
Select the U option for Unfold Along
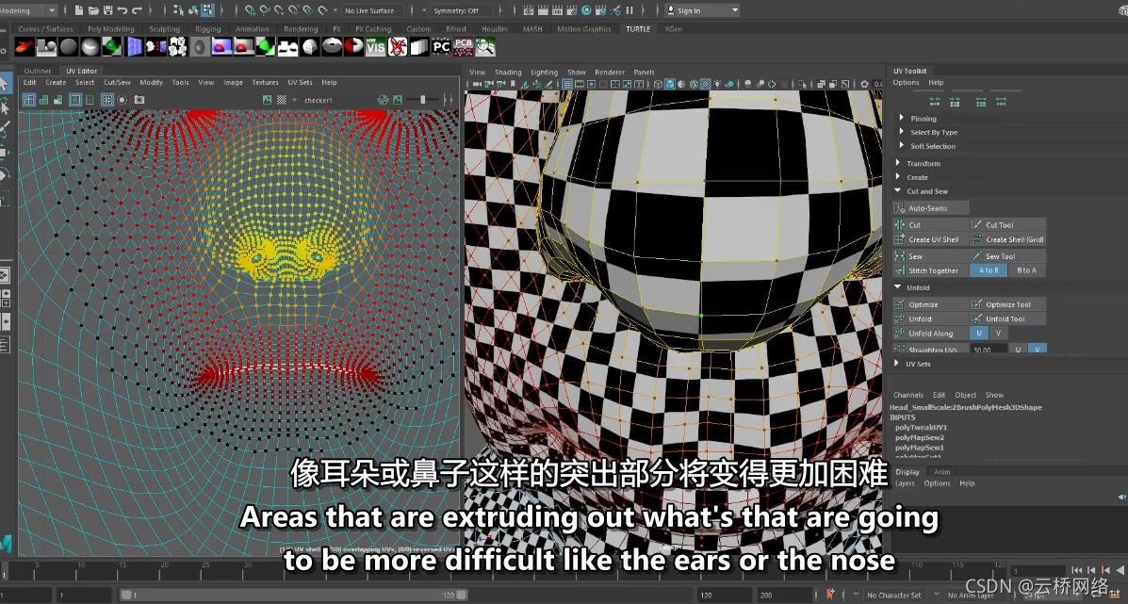click(x=978, y=333)
